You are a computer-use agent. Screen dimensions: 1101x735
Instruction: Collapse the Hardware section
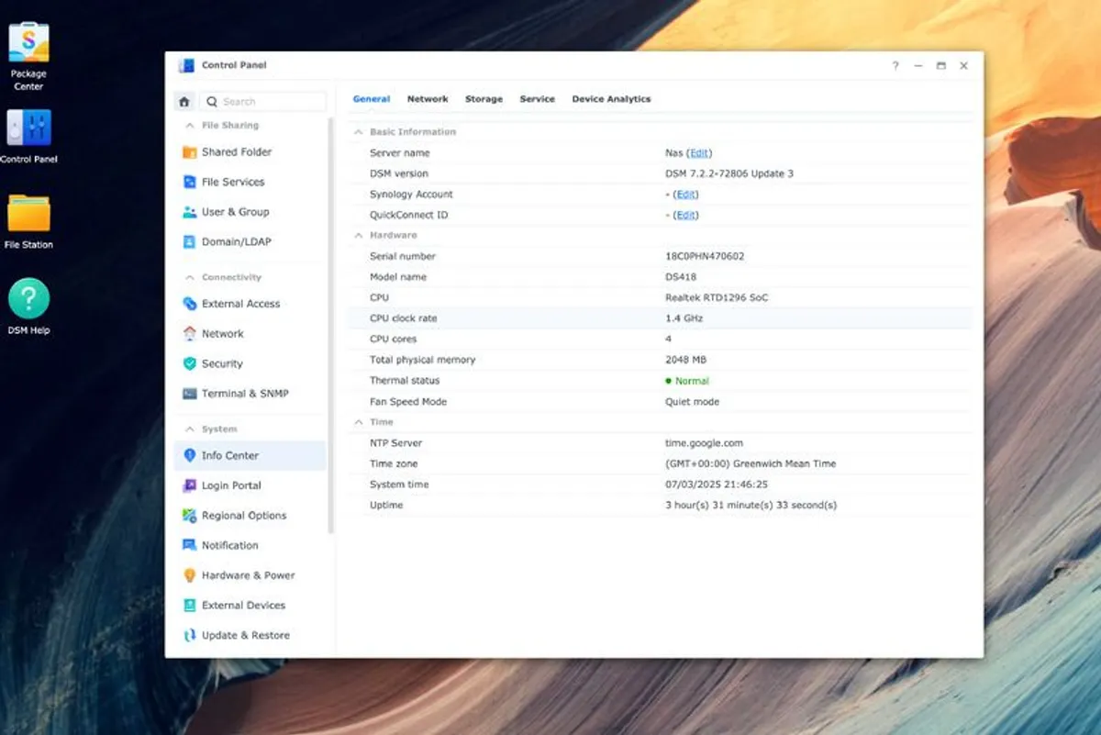[359, 236]
